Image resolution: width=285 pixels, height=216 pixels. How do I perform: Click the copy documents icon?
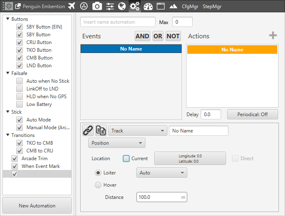pos(101,130)
